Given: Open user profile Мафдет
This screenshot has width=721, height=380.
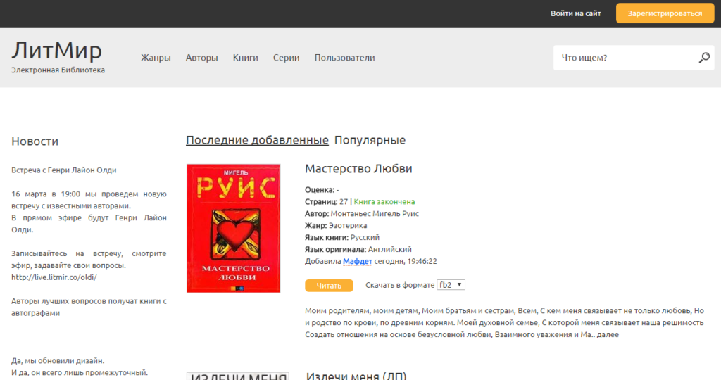Looking at the screenshot, I should (x=357, y=261).
